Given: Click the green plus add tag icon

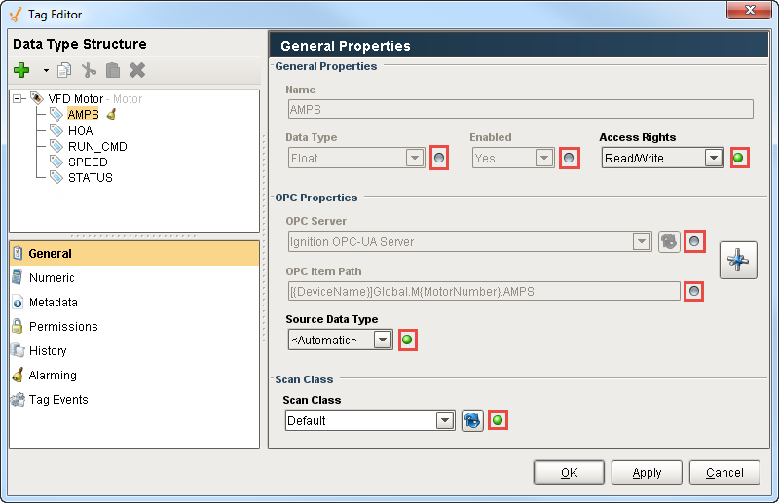Looking at the screenshot, I should pyautogui.click(x=22, y=70).
